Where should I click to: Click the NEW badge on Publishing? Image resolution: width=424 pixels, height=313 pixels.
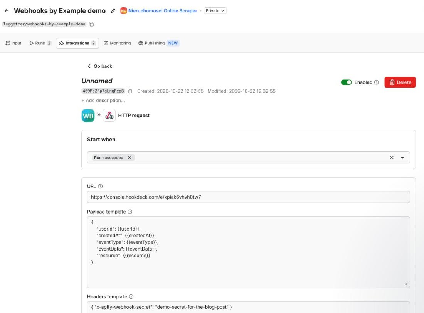point(173,43)
